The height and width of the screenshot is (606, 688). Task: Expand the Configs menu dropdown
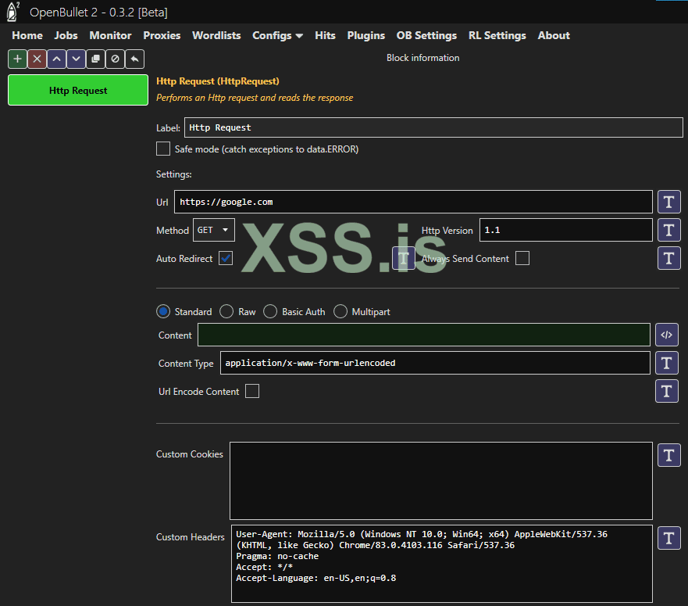click(277, 35)
